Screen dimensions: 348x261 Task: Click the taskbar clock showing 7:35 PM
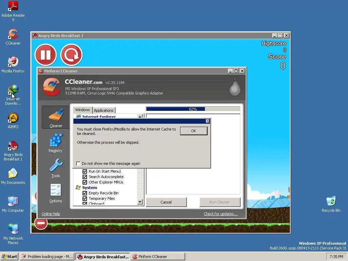(336, 257)
